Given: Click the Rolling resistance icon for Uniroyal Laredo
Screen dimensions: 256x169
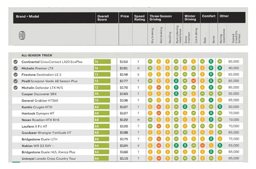Looking at the screenshot, I should pos(220,158).
